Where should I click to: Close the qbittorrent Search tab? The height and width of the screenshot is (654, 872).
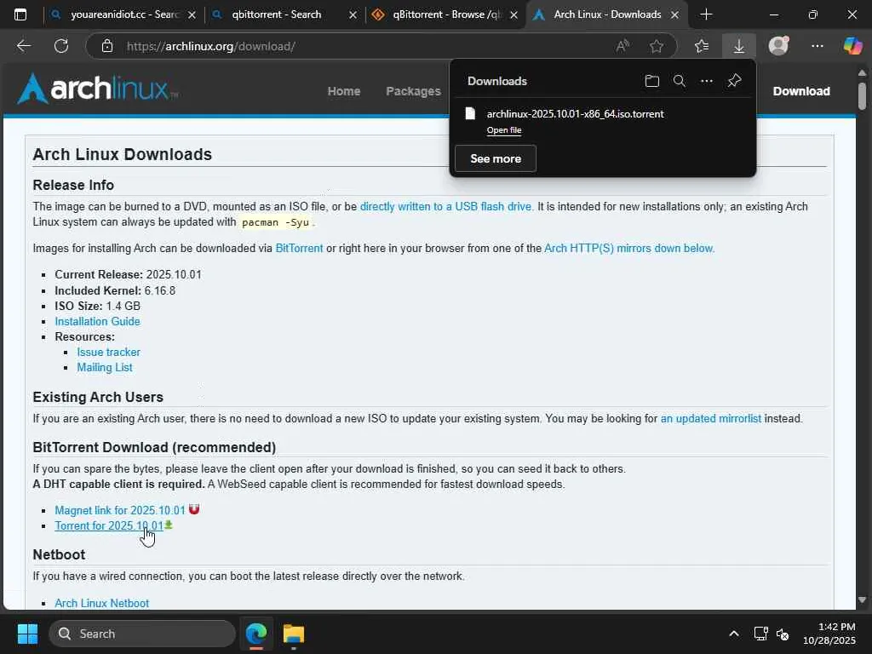(x=353, y=15)
